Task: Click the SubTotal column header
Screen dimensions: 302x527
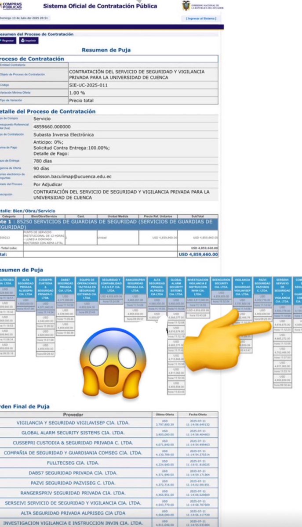Action: pos(198,217)
